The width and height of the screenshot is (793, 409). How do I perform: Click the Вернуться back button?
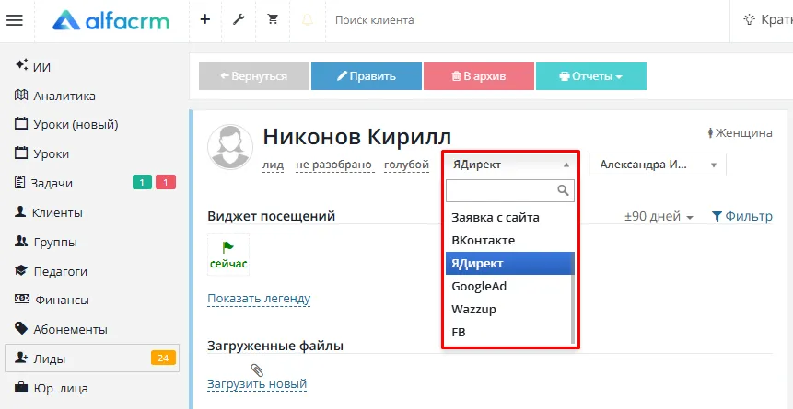tap(254, 76)
